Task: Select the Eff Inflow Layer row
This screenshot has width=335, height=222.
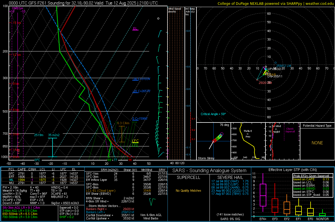Action: click(x=127, y=180)
